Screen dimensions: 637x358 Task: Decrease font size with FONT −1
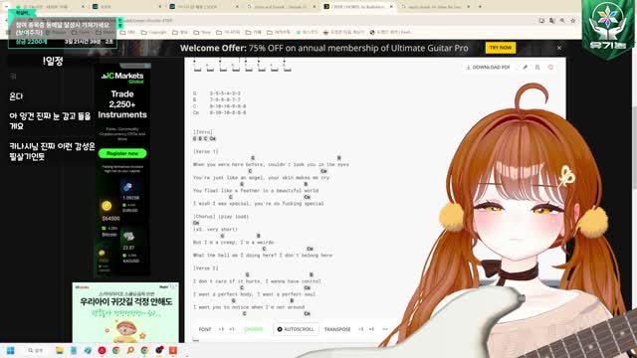click(x=221, y=329)
